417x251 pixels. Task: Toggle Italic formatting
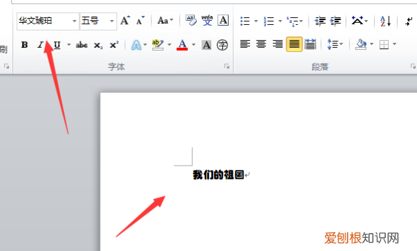[x=40, y=45]
